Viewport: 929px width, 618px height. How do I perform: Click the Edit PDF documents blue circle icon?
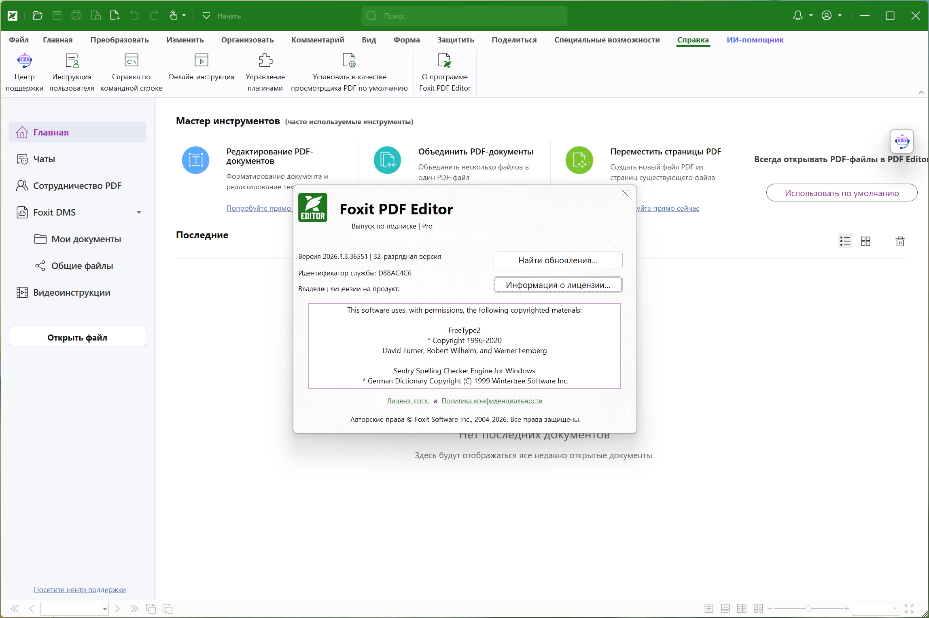(195, 160)
